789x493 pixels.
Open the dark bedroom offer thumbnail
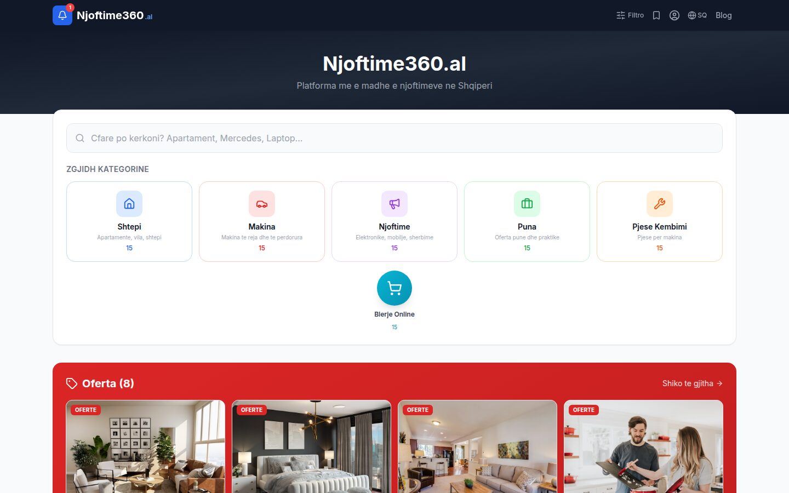(x=312, y=446)
